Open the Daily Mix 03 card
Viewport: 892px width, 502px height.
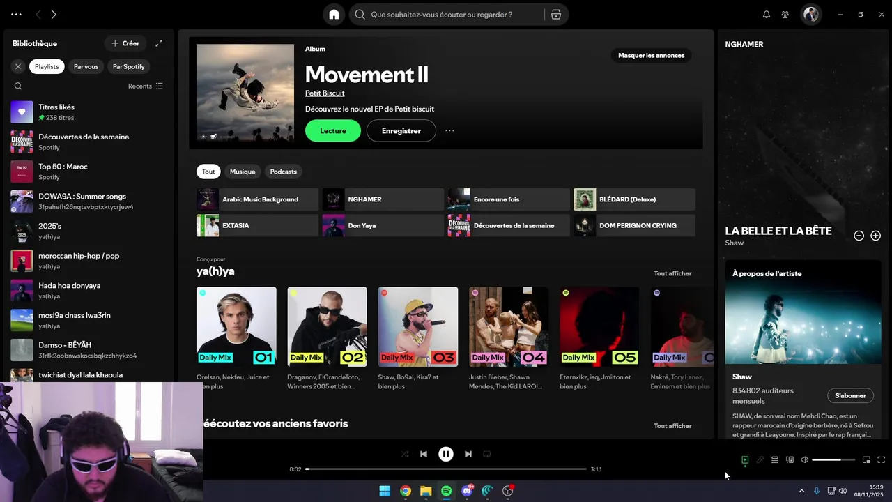click(418, 338)
